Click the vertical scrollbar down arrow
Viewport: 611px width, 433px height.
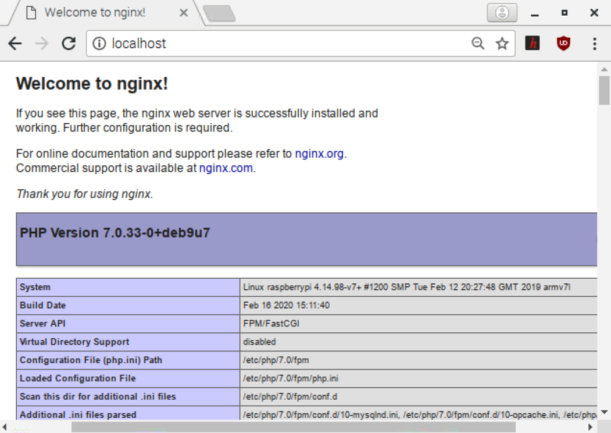click(605, 412)
